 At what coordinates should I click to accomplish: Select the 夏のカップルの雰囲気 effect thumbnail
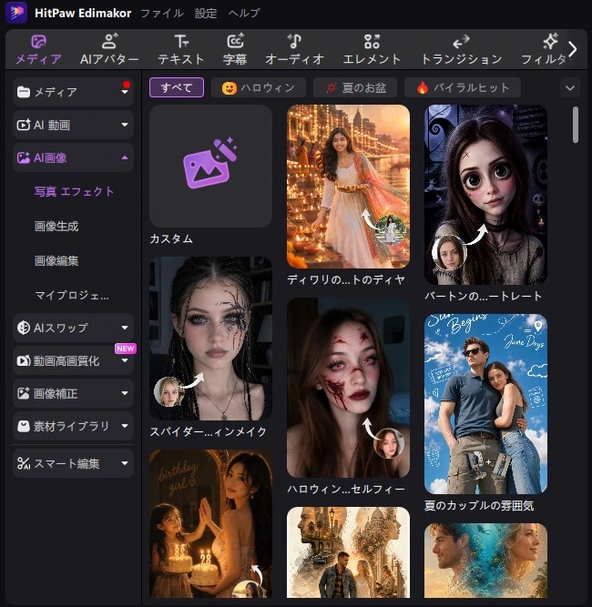[x=485, y=404]
